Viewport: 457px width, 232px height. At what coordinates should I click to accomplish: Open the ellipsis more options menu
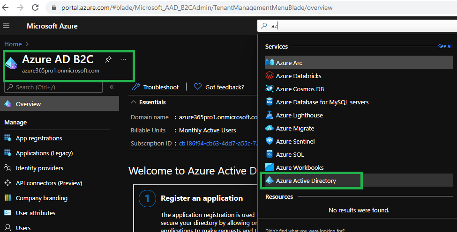(x=123, y=59)
